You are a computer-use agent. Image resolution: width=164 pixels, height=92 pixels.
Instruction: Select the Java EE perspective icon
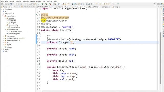(x=161, y=4)
